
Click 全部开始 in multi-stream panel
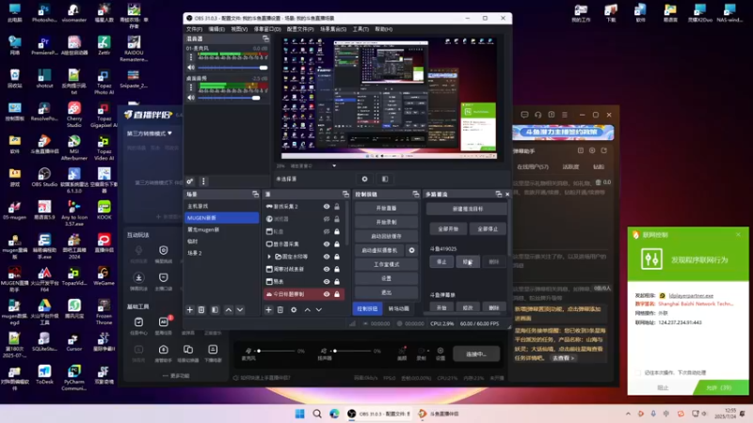tap(448, 229)
